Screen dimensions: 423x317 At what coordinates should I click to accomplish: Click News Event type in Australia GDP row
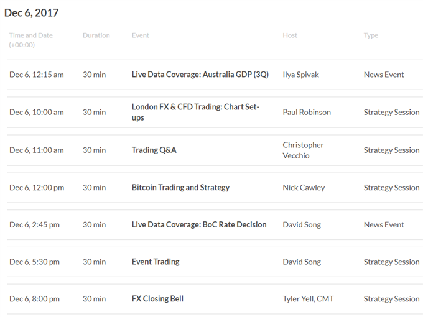384,75
